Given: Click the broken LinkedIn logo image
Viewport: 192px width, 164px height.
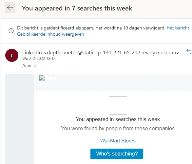Looking at the screenshot, I should point(48,81).
